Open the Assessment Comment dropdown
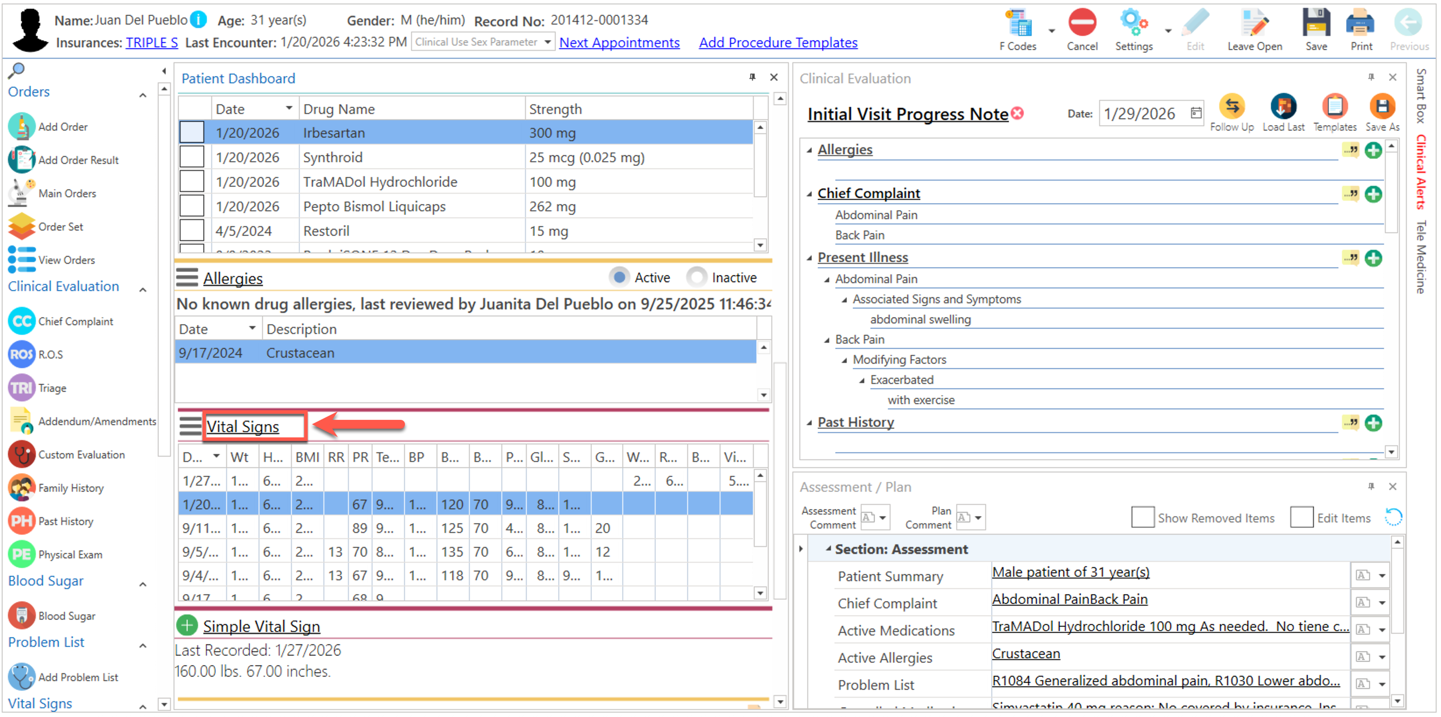Image resolution: width=1441 pixels, height=717 pixels. click(x=882, y=517)
